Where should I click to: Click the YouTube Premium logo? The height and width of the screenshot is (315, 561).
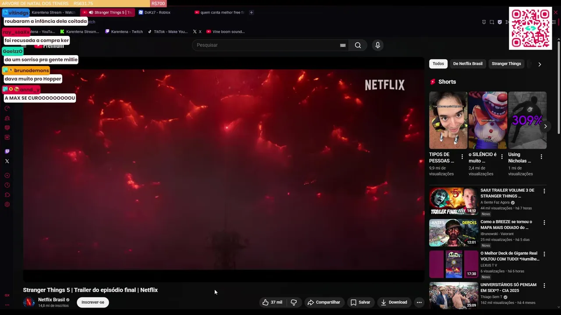49,45
